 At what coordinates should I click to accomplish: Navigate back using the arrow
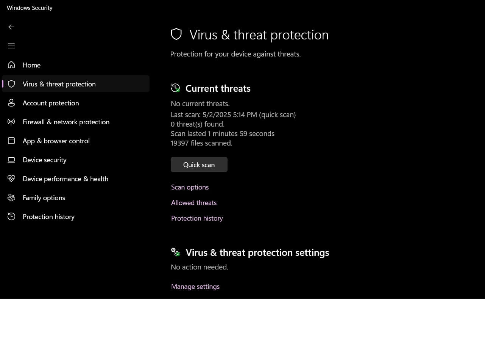click(11, 27)
